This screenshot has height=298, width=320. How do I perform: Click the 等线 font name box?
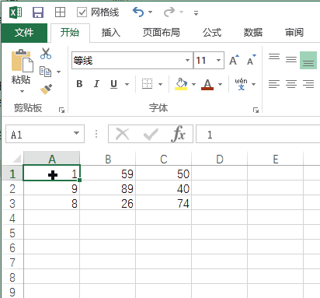(x=128, y=61)
